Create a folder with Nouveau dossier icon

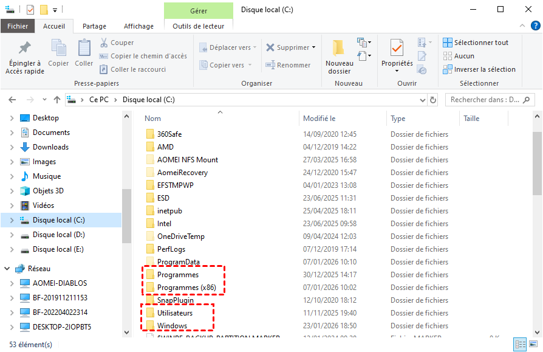pyautogui.click(x=339, y=49)
